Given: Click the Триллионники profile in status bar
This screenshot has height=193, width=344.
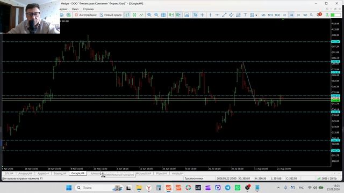Looking at the screenshot, I should tap(193, 179).
